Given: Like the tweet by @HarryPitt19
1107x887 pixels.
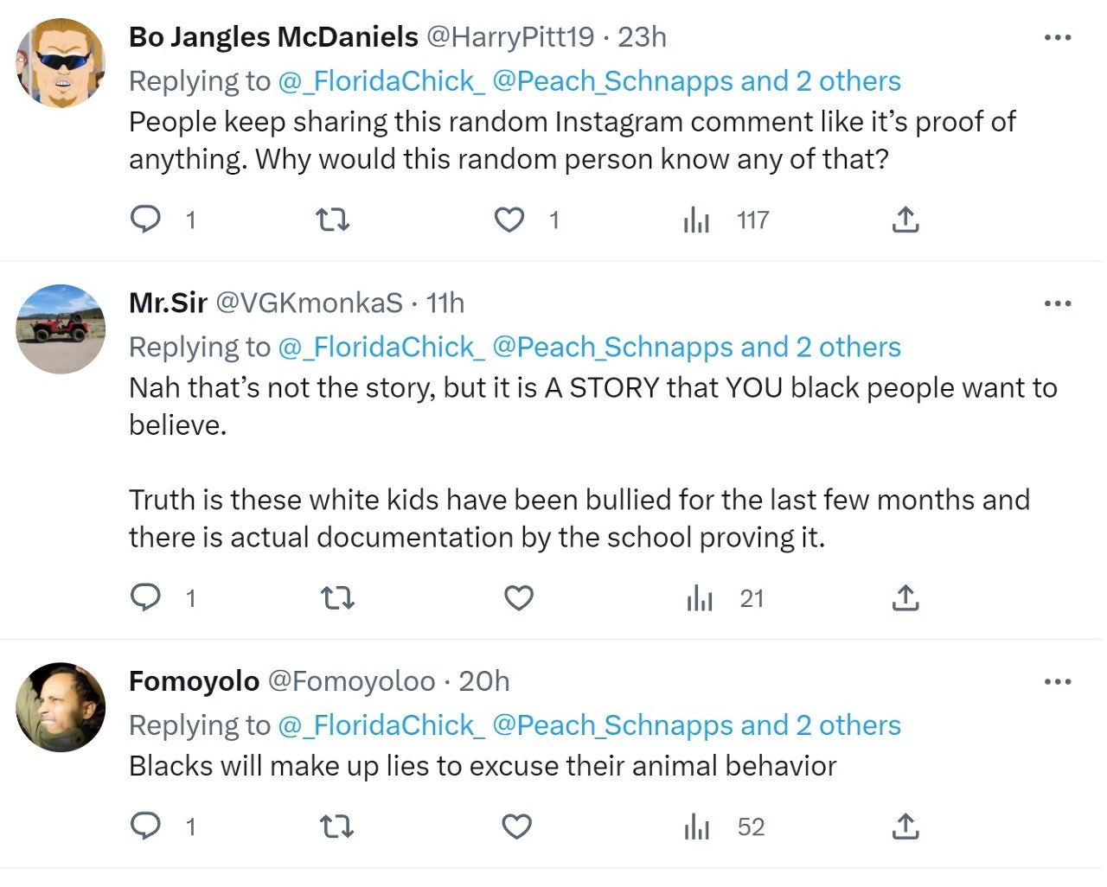Looking at the screenshot, I should 509,220.
